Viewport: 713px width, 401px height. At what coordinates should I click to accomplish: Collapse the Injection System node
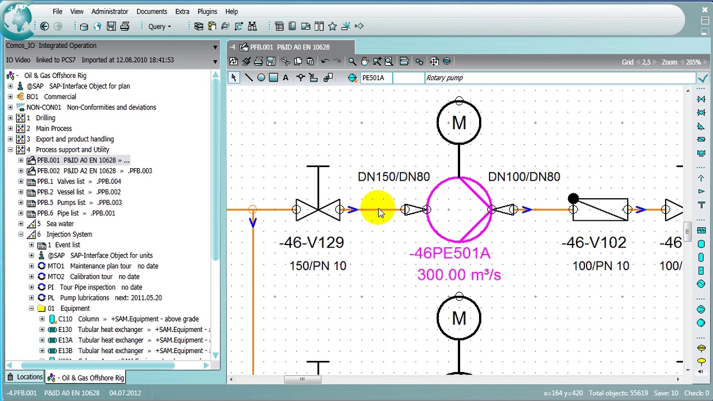click(x=21, y=234)
